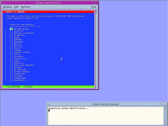Open the Help menu
Viewport: 168px width, 126px height.
94,7
